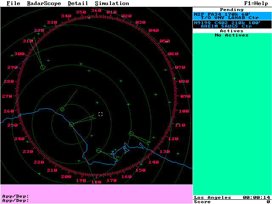Click the 230 compass bearing label

coord(28,152)
